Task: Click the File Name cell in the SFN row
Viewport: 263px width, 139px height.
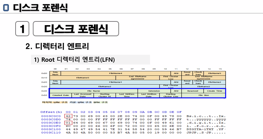Action: (x=94, y=91)
